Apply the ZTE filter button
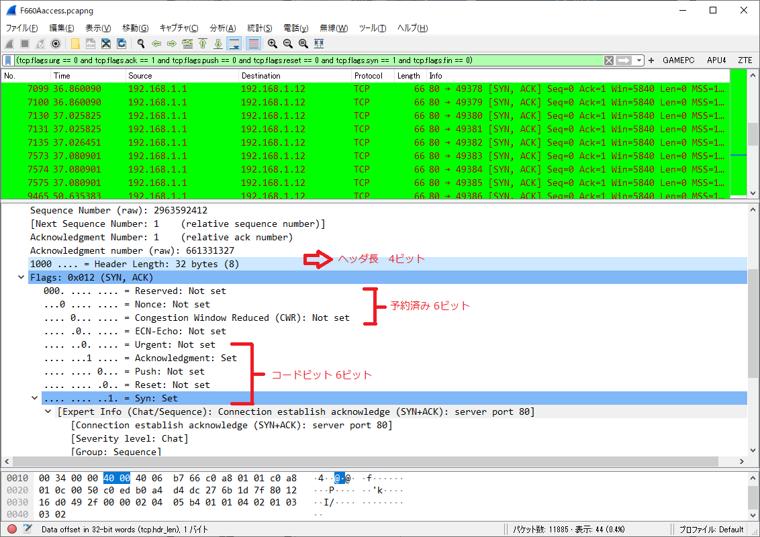The width and height of the screenshot is (760, 537). click(x=745, y=60)
